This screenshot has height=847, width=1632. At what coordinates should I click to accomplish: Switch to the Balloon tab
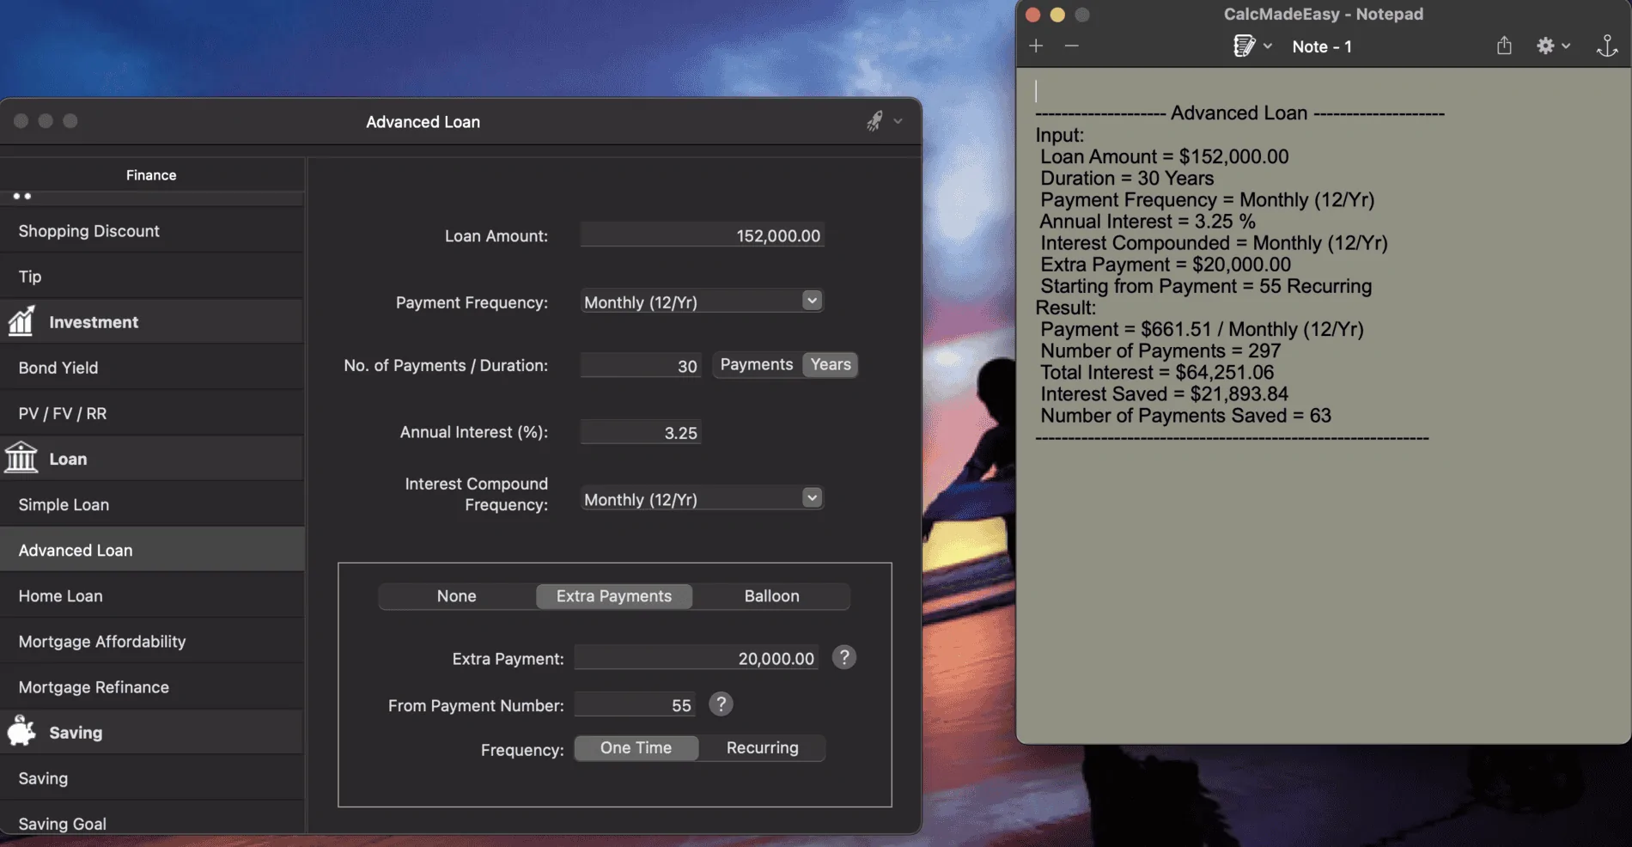[771, 596]
